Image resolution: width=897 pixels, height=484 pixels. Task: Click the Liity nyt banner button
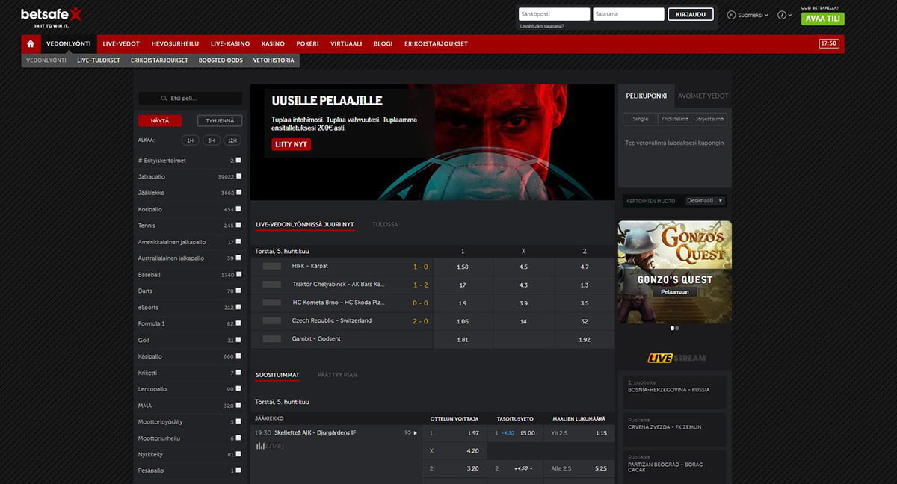click(x=291, y=145)
